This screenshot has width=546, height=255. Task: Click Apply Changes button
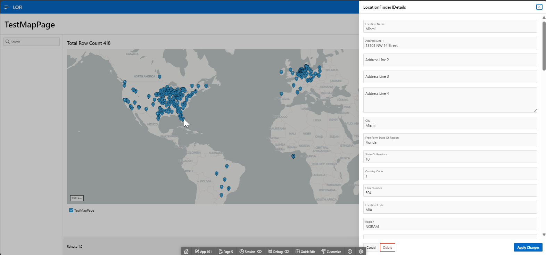[528, 247]
